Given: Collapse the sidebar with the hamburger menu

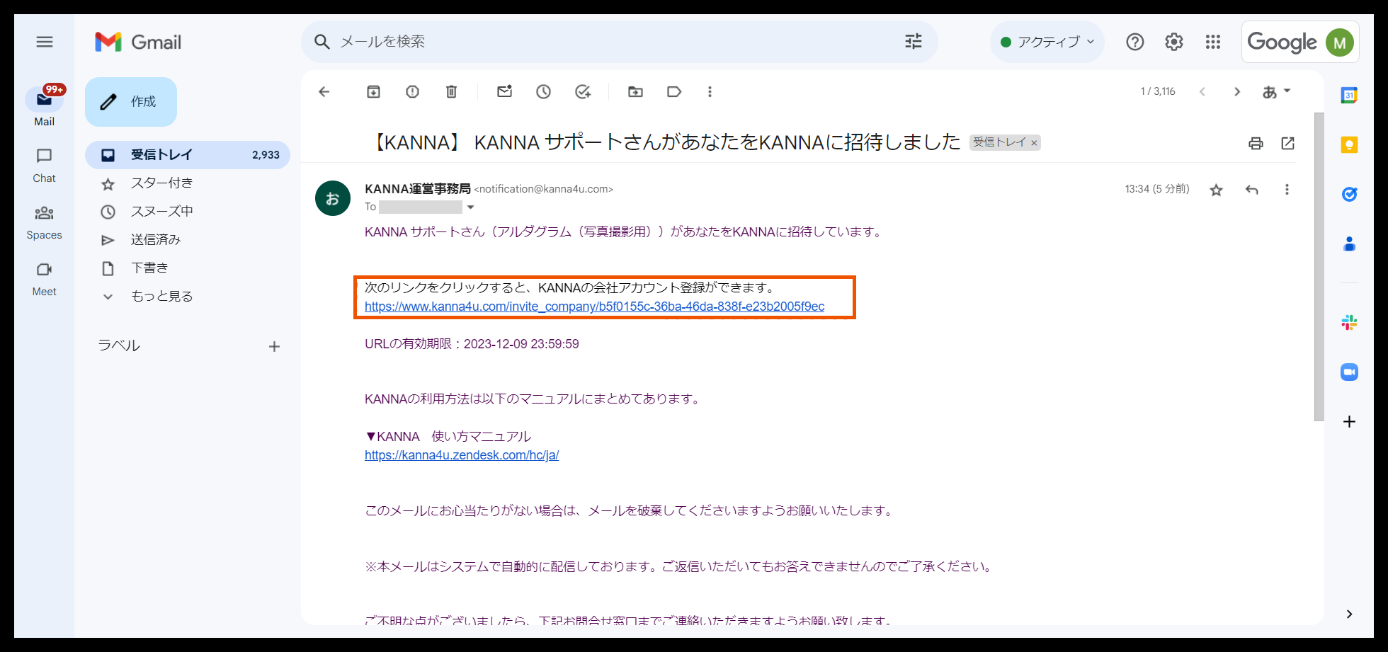Looking at the screenshot, I should click(x=44, y=42).
